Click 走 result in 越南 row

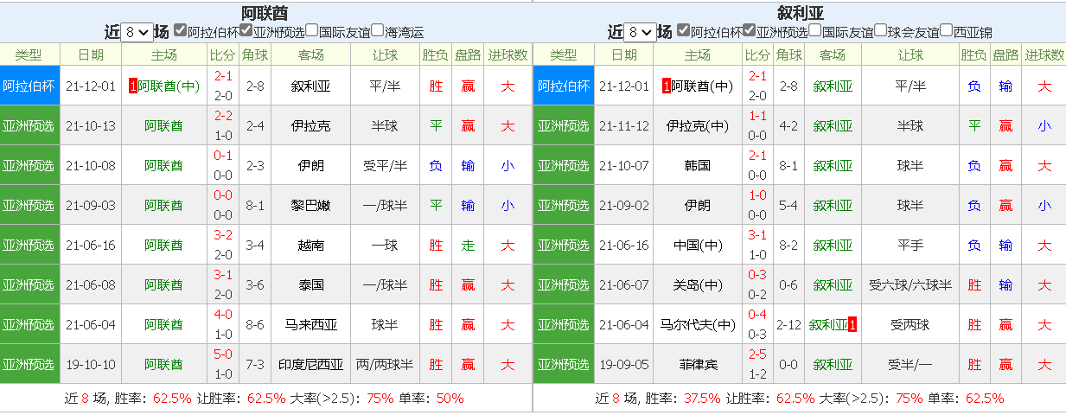pyautogui.click(x=468, y=246)
